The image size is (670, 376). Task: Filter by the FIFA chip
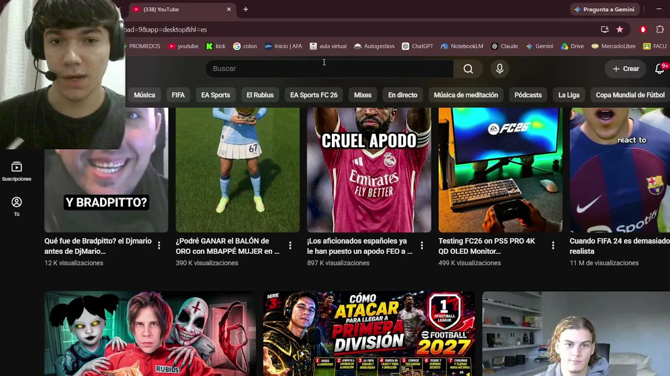178,95
